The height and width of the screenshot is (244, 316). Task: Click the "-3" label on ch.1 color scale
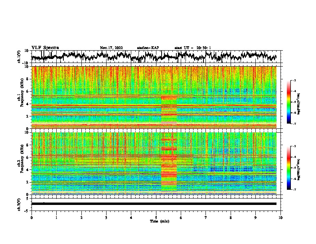[294, 81]
